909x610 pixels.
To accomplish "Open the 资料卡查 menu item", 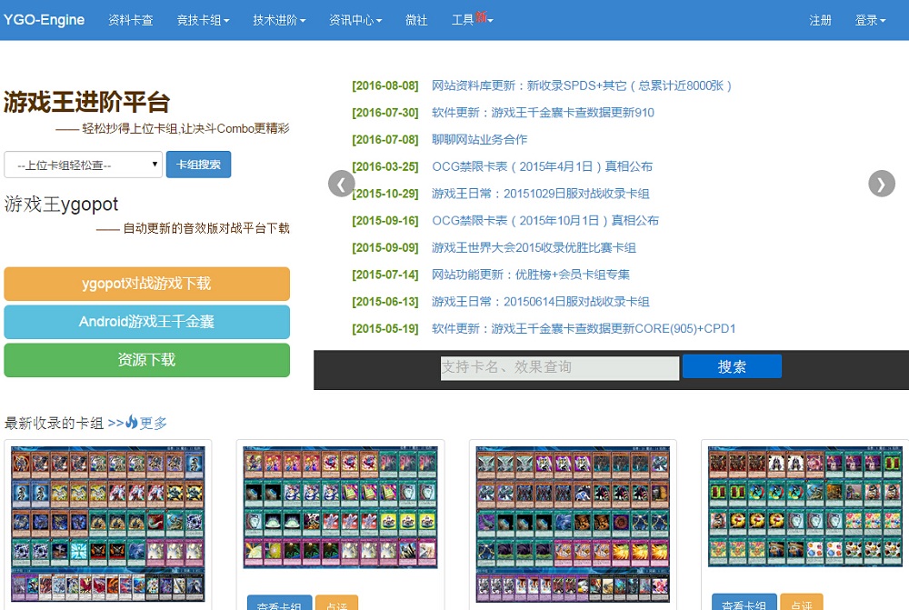I will point(130,20).
